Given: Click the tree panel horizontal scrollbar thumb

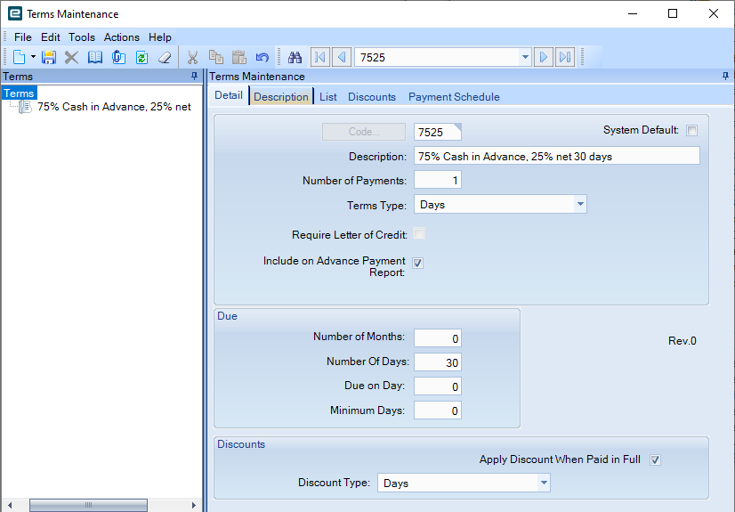Looking at the screenshot, I should (x=88, y=505).
